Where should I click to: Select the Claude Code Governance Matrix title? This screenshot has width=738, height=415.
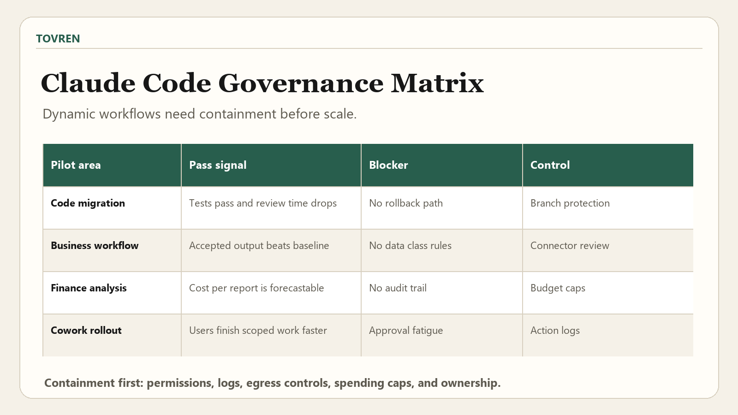point(262,83)
